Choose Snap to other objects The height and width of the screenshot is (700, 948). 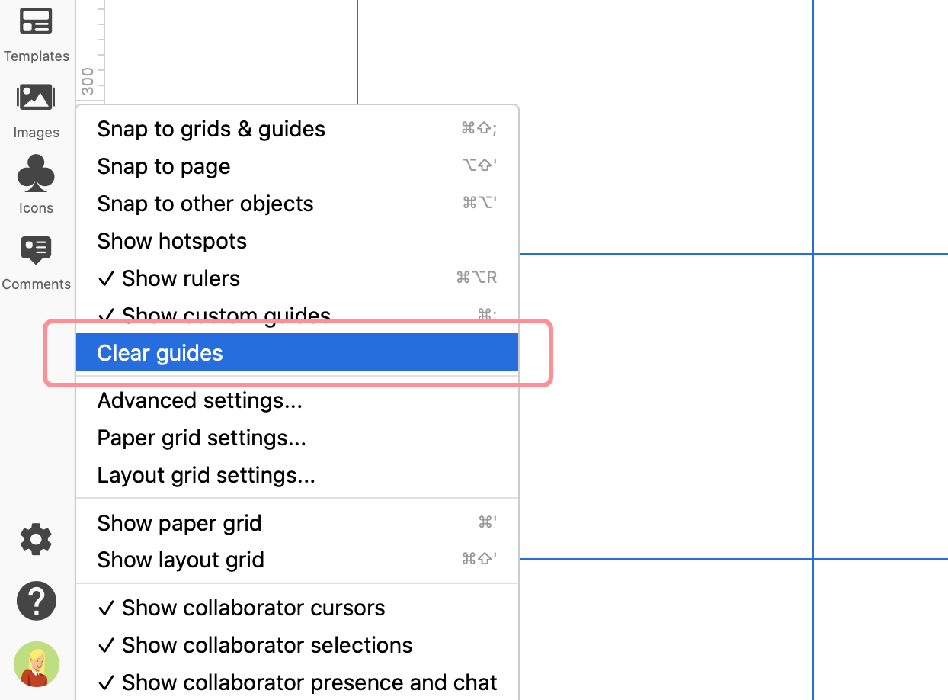pyautogui.click(x=205, y=203)
